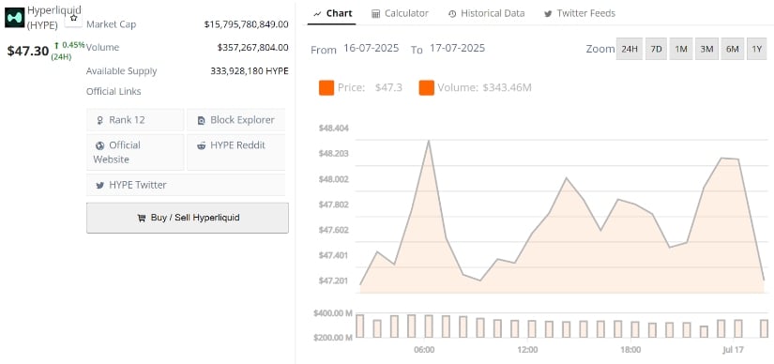Toggle the Price series orange legend swatch
The image size is (774, 364).
pos(326,88)
